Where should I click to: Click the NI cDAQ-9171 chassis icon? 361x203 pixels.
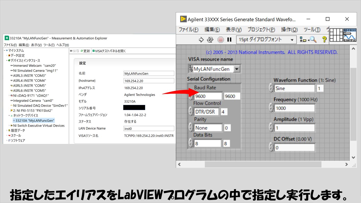[11, 96]
